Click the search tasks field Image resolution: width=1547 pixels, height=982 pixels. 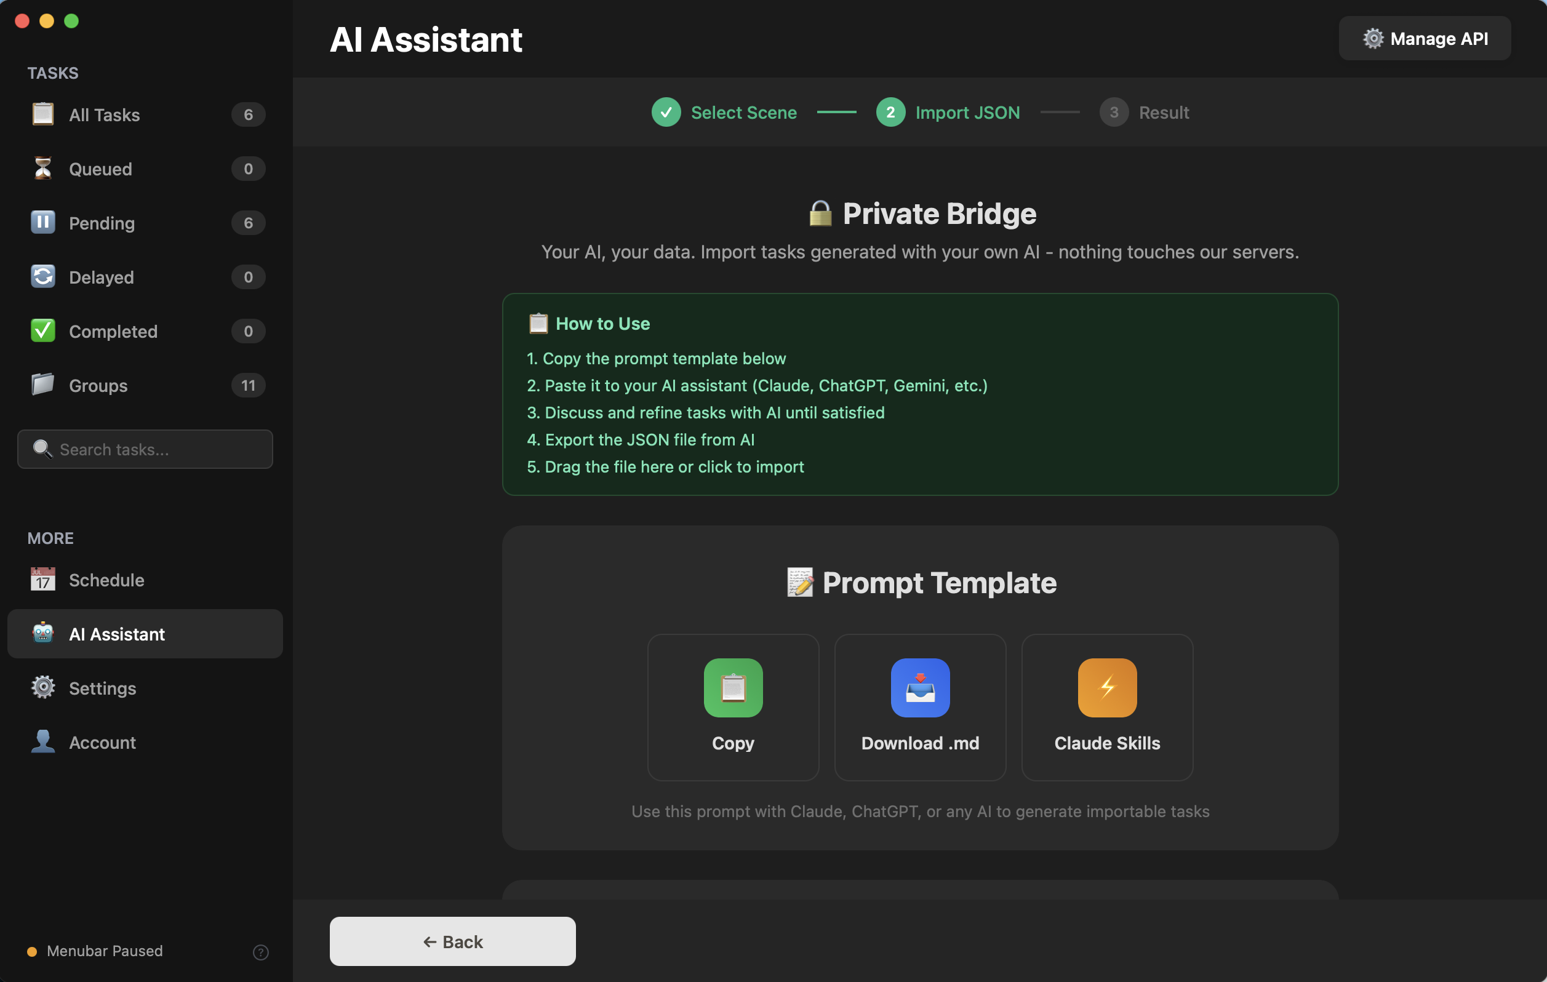(145, 449)
